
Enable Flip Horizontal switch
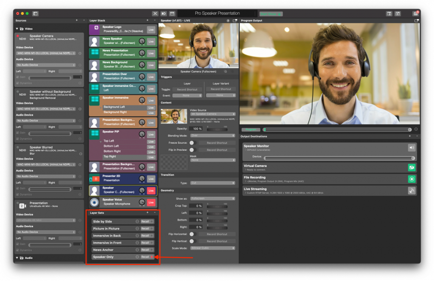tap(193, 234)
